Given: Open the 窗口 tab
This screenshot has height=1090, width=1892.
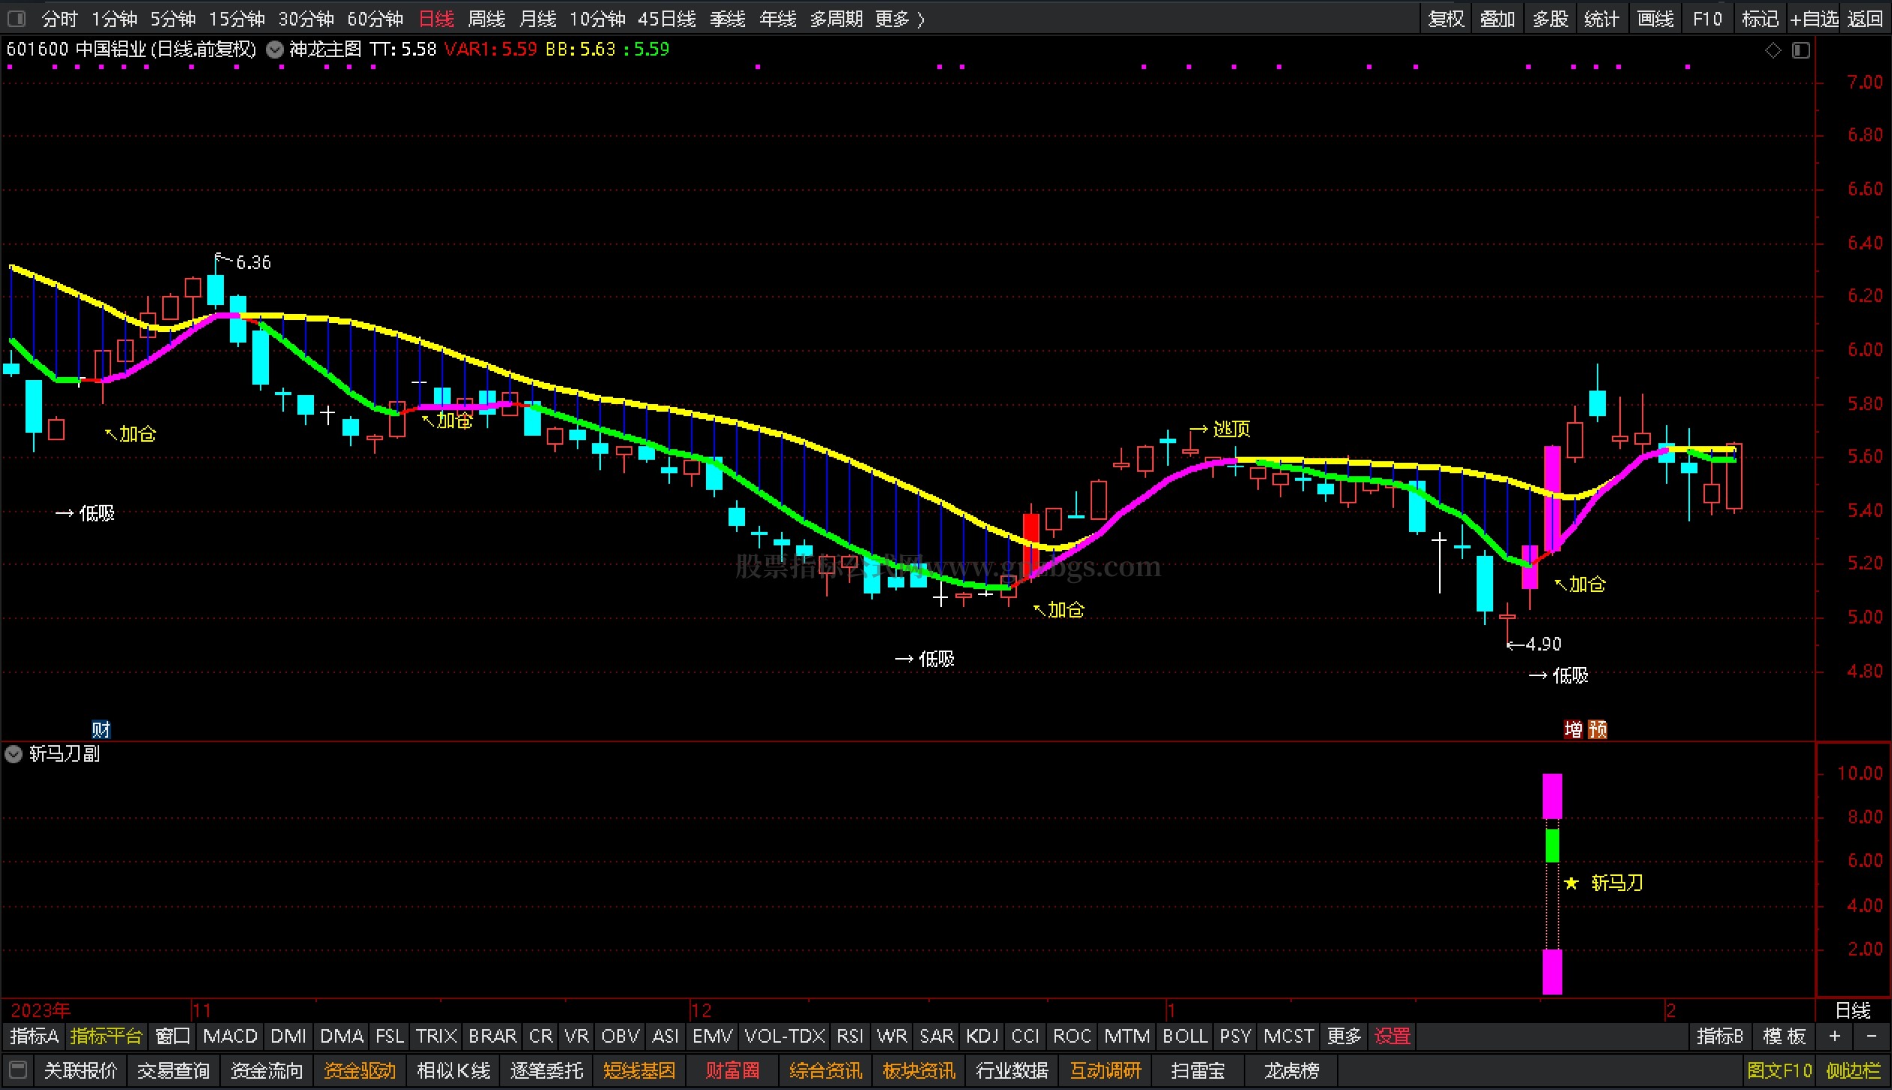Looking at the screenshot, I should 173,1036.
